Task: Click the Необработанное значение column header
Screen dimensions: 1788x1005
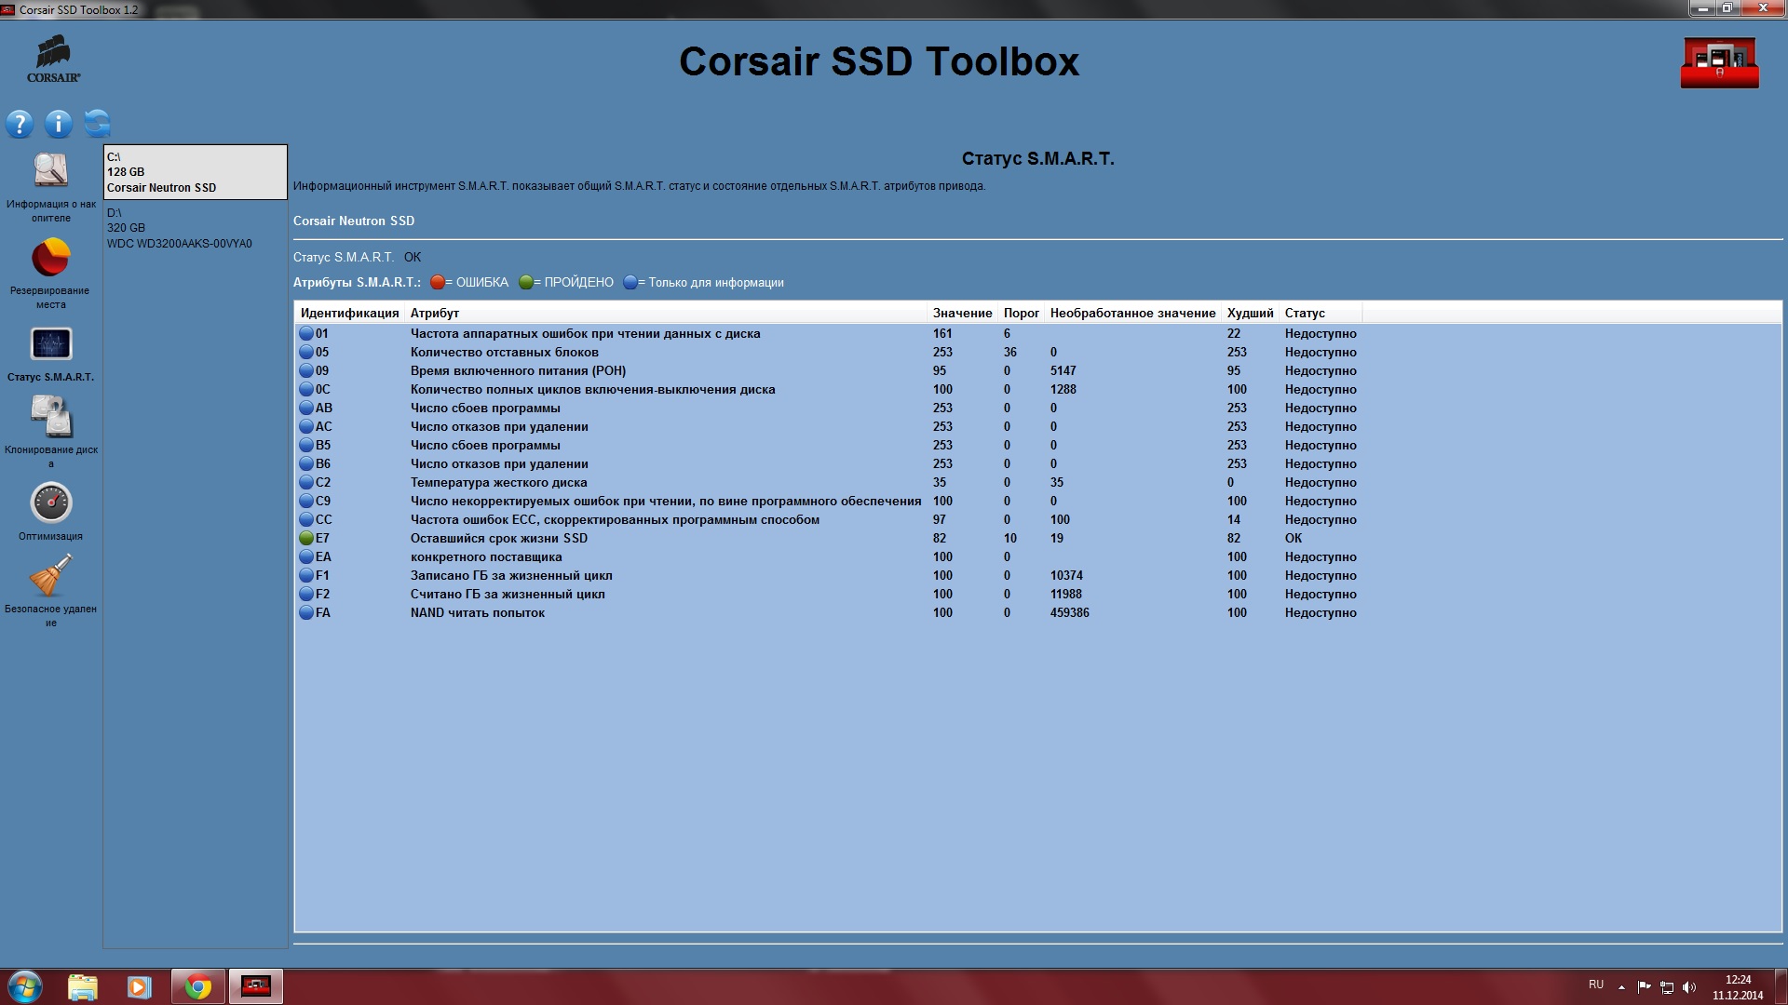Action: click(x=1132, y=313)
